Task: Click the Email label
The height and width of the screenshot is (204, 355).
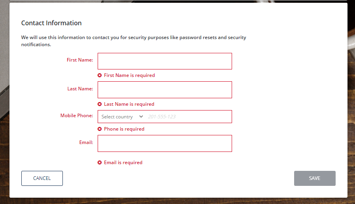Action: click(86, 142)
